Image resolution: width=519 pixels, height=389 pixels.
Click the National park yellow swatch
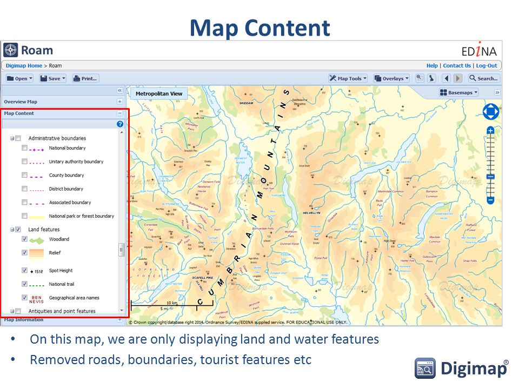[x=36, y=217]
